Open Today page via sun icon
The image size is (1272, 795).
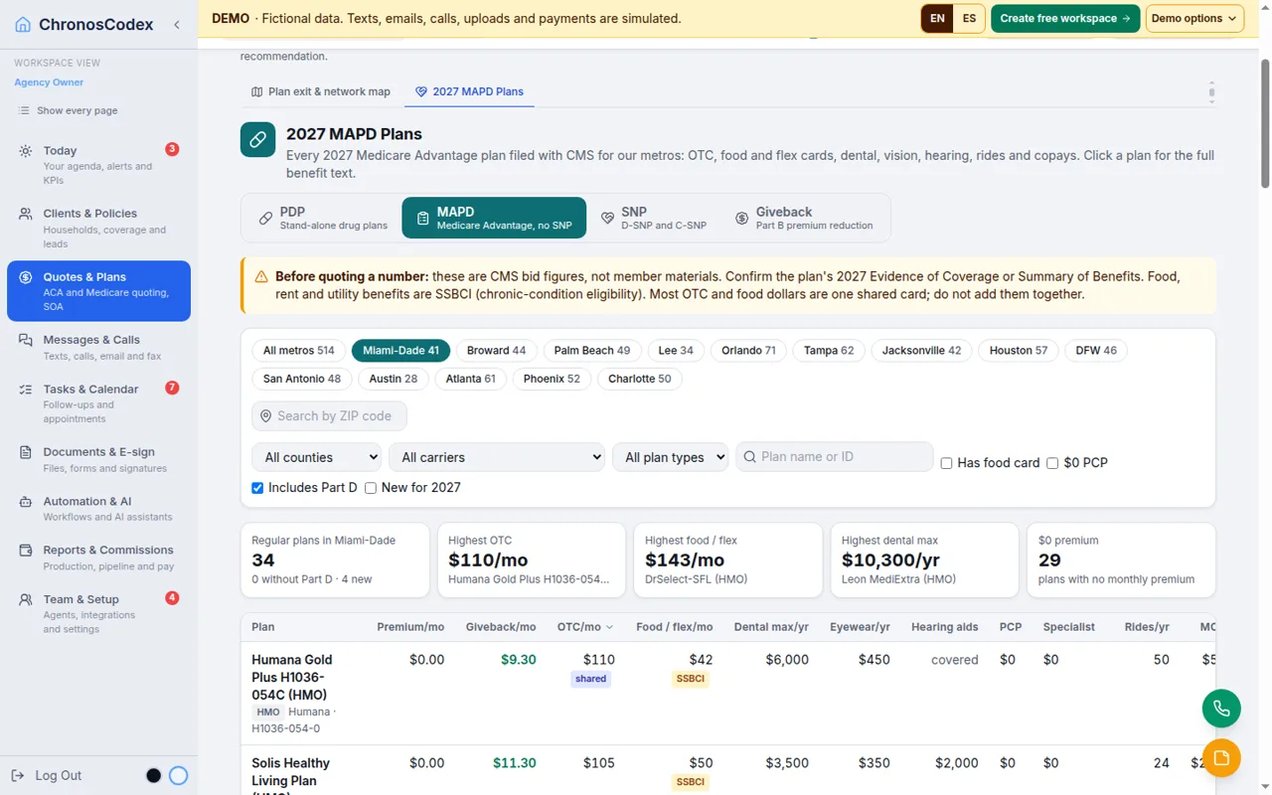pyautogui.click(x=26, y=151)
